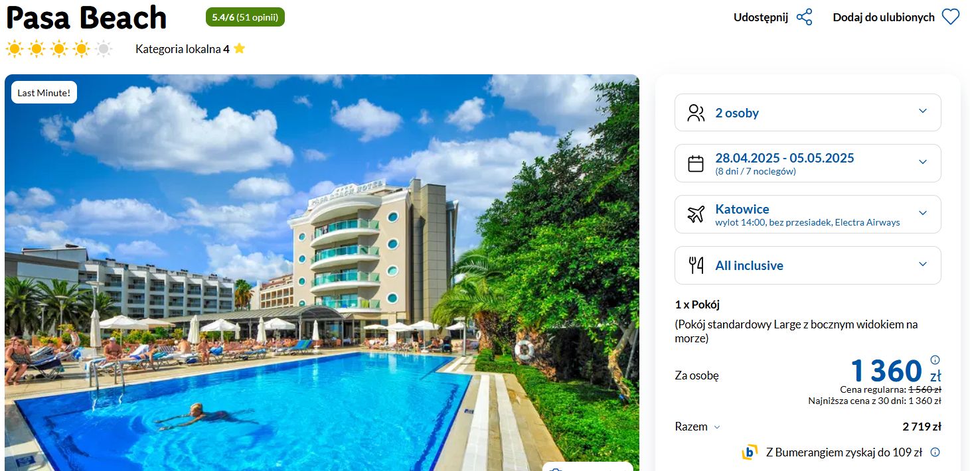Open the date range 28.04.2025 - 05.05.2025 dropdown
The width and height of the screenshot is (970, 471).
(x=808, y=163)
